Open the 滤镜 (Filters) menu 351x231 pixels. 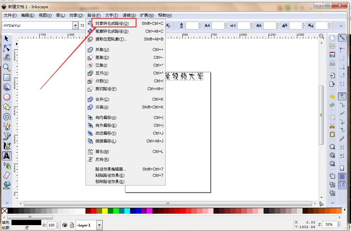129,15
